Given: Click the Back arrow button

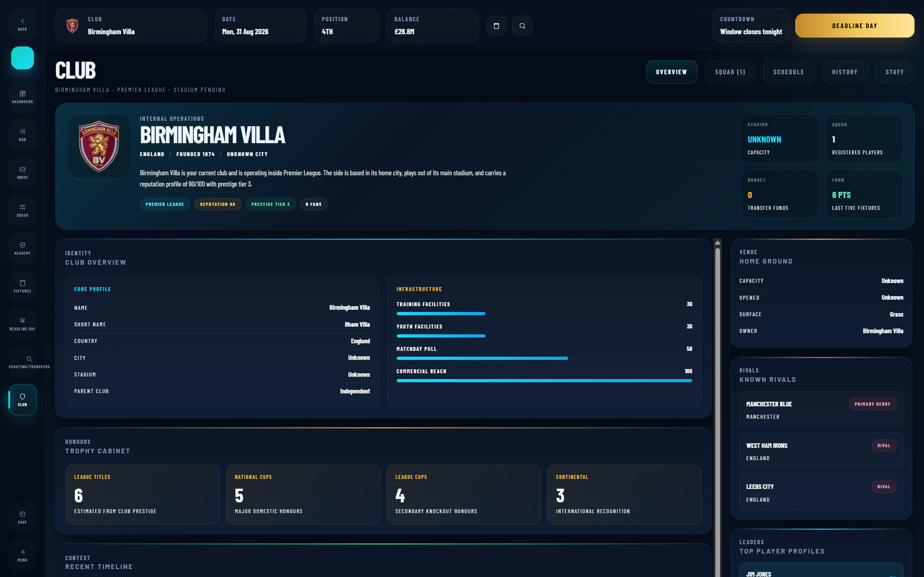Looking at the screenshot, I should 22,24.
